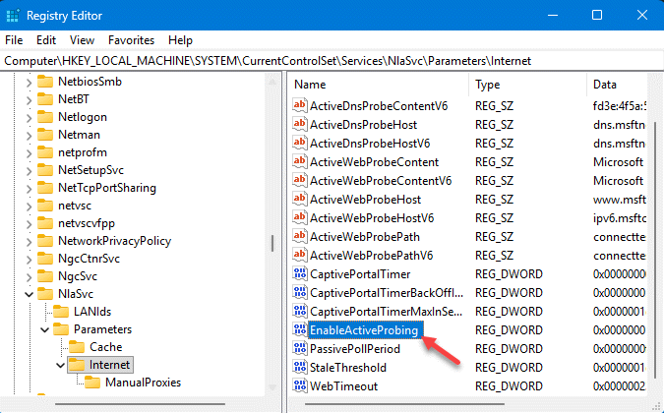The width and height of the screenshot is (664, 413).
Task: Click the ActiveDnsProbeContentV6 string value icon
Action: 299,105
